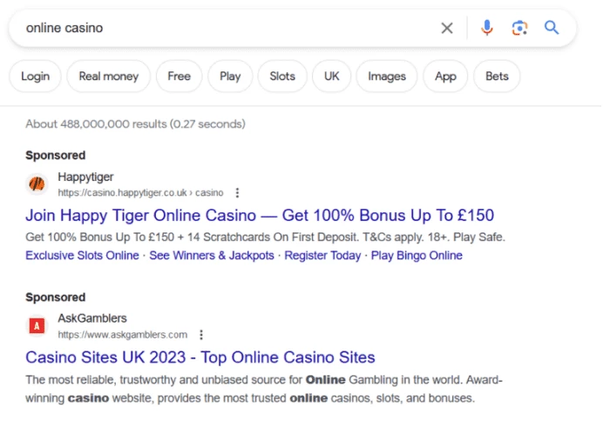
Task: Open the three-dot menu beside askgamblers.com URL
Action: click(201, 335)
